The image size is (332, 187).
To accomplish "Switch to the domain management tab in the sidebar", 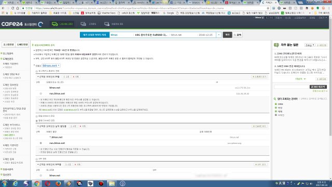I will 22,45.
